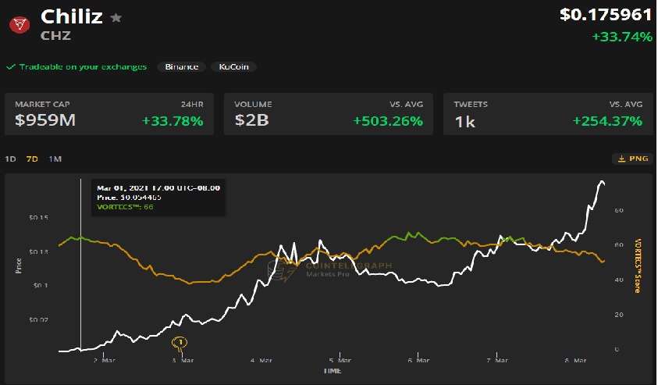Click the +33.74% price change

[x=622, y=37]
